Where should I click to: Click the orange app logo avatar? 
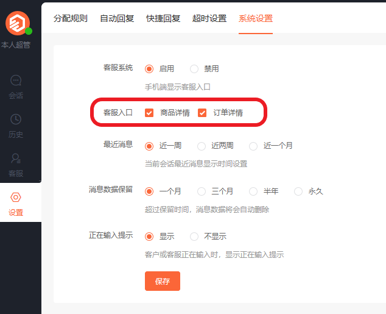tap(17, 23)
